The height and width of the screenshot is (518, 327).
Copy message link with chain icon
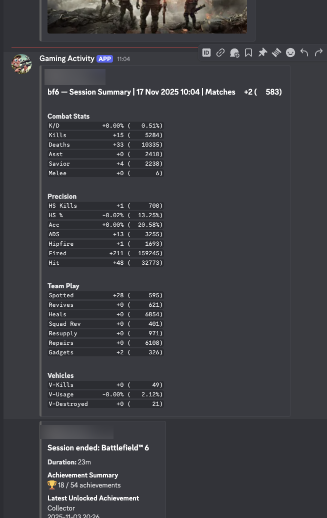coord(220,53)
